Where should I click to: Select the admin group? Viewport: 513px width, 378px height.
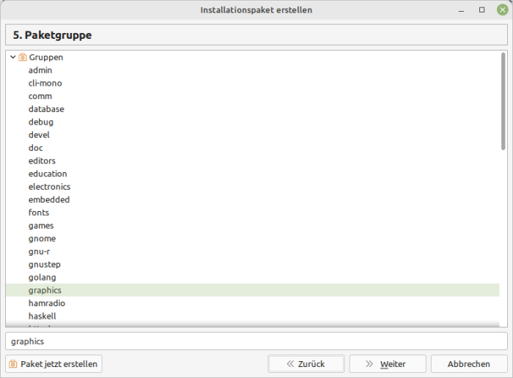pyautogui.click(x=253, y=70)
